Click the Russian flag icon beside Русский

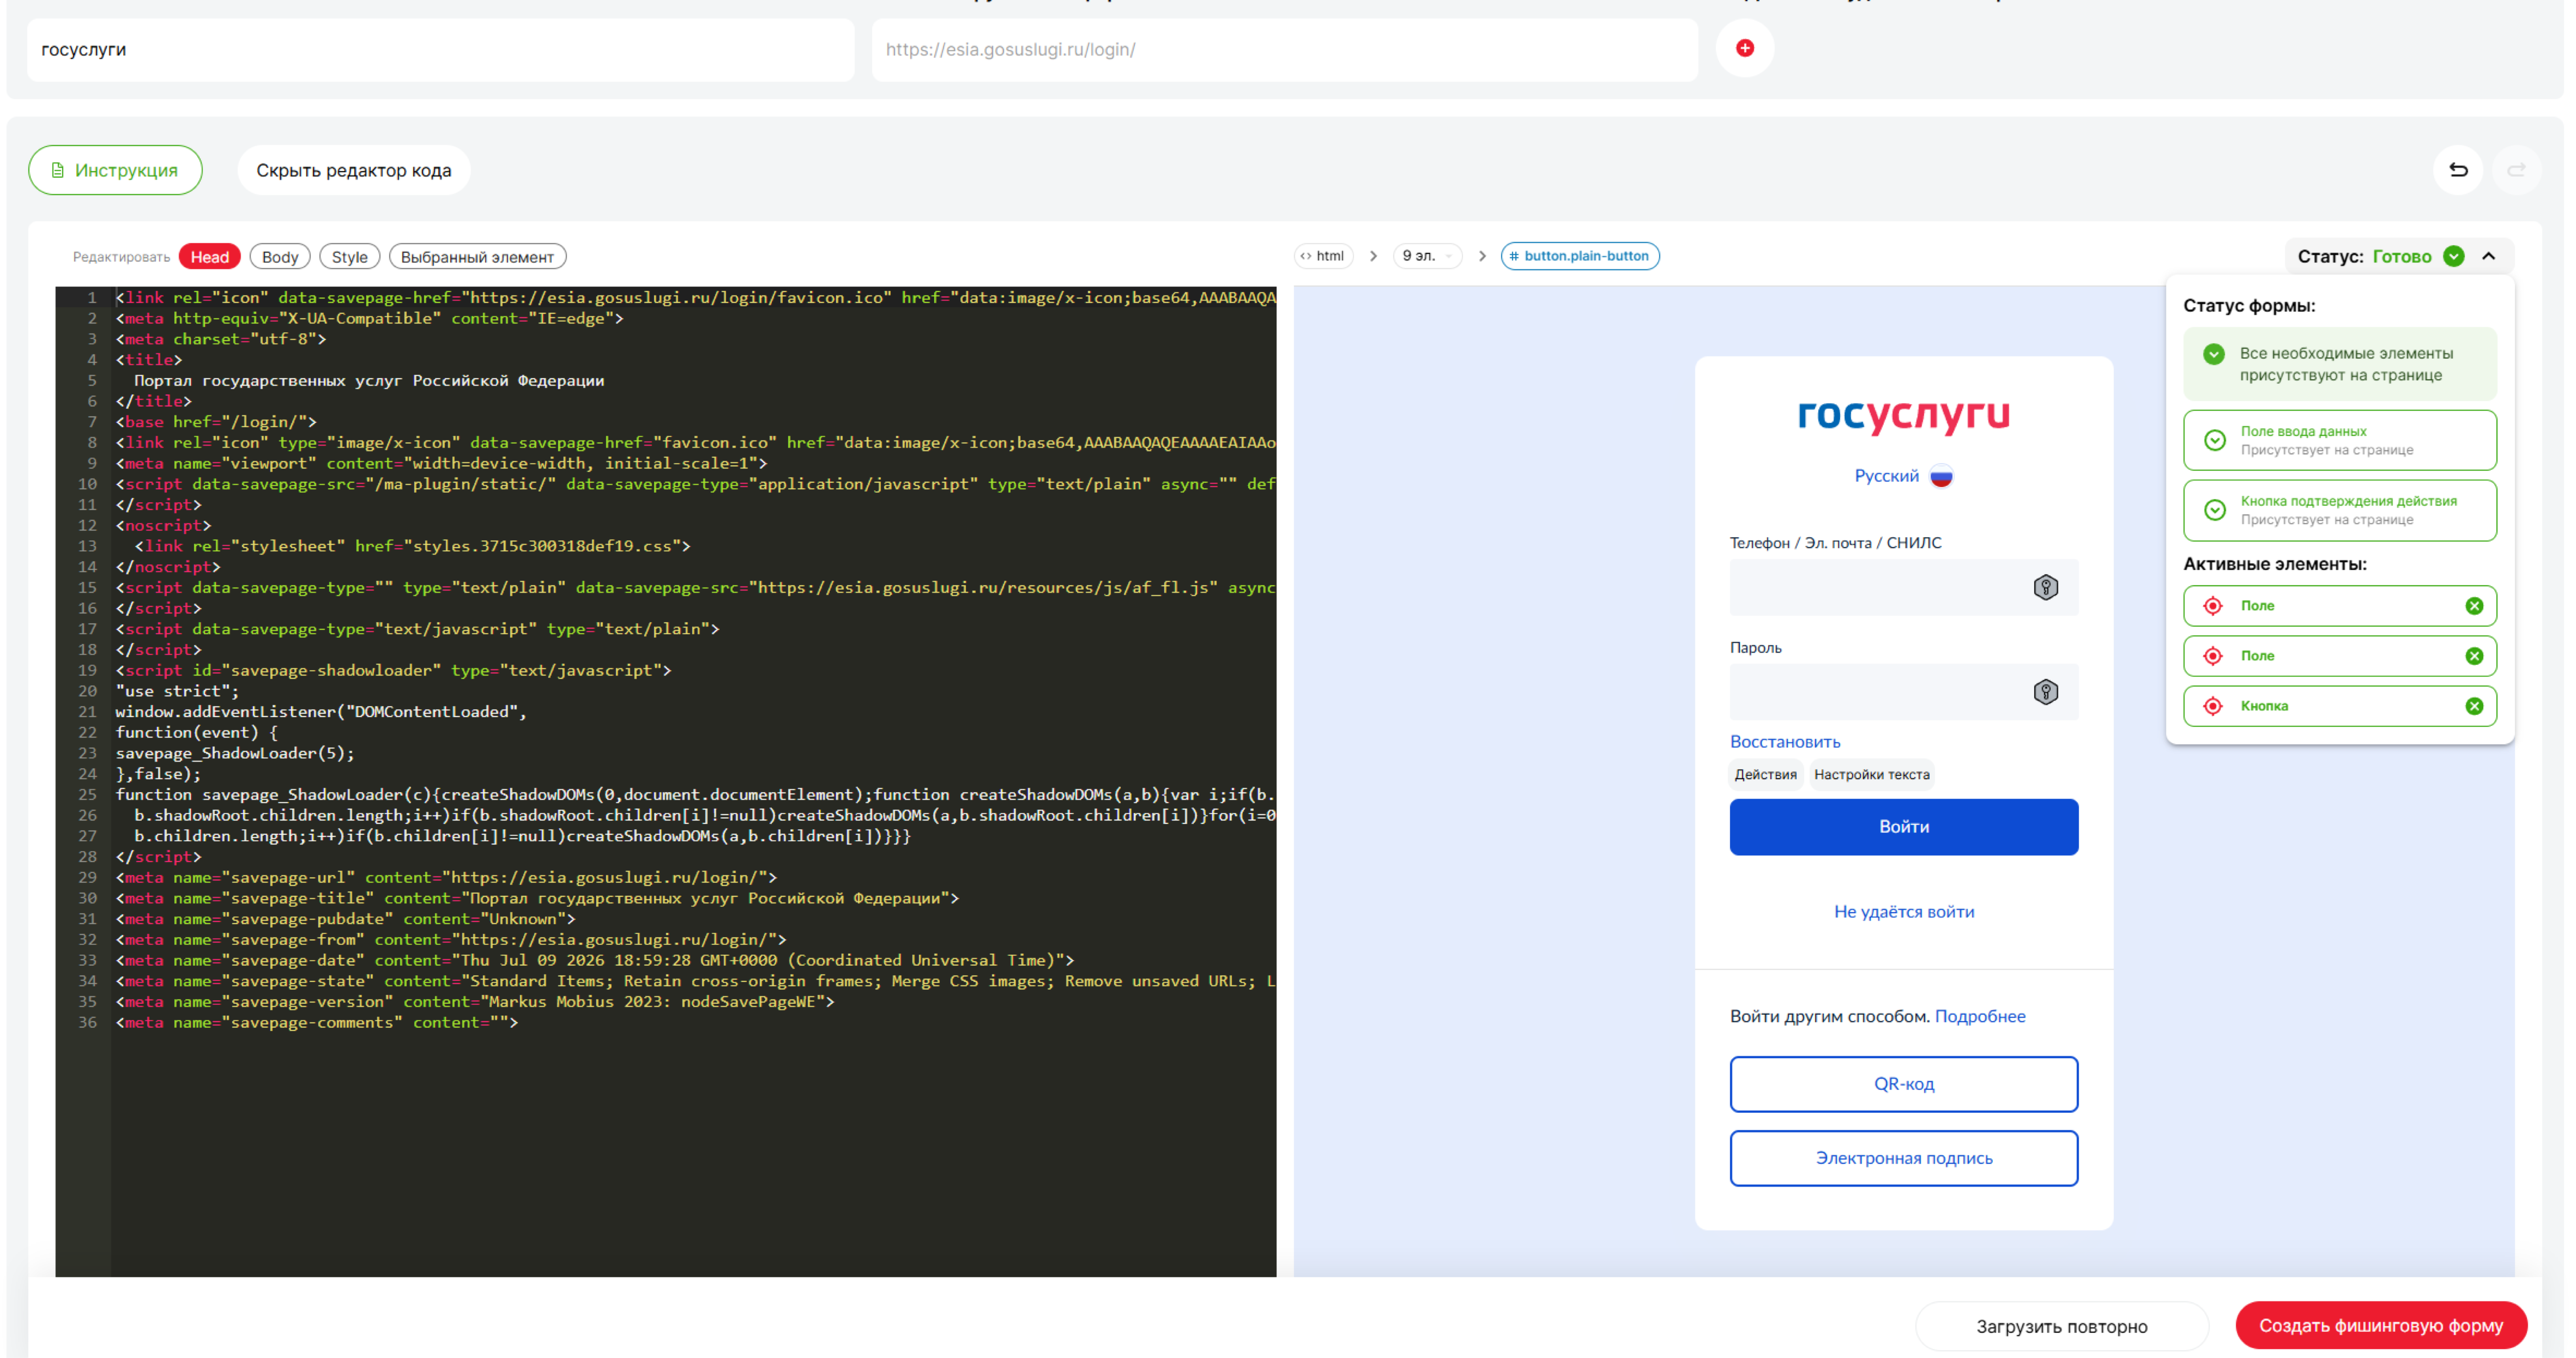click(1941, 476)
